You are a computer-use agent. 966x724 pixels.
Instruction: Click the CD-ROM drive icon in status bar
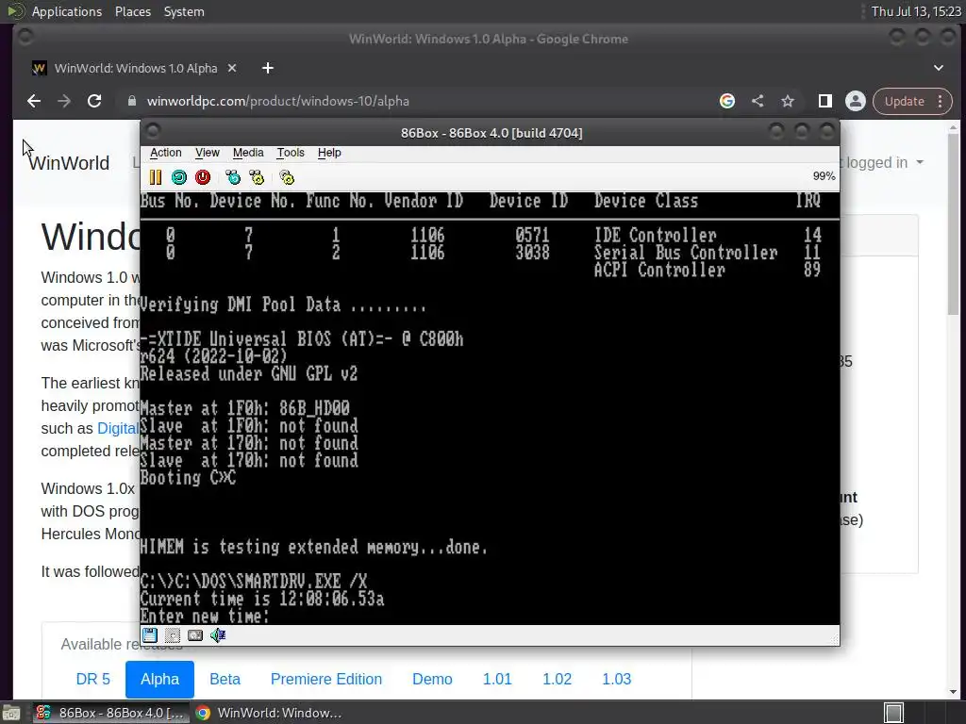[173, 634]
